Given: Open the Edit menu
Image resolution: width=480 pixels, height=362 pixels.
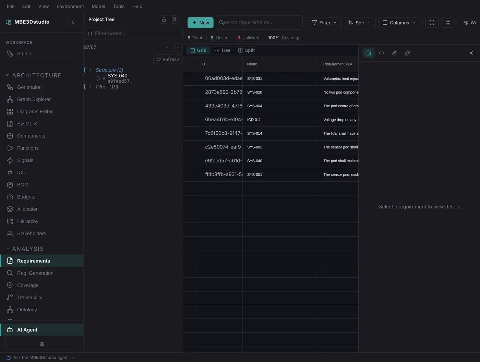Looking at the screenshot, I should pos(26,6).
